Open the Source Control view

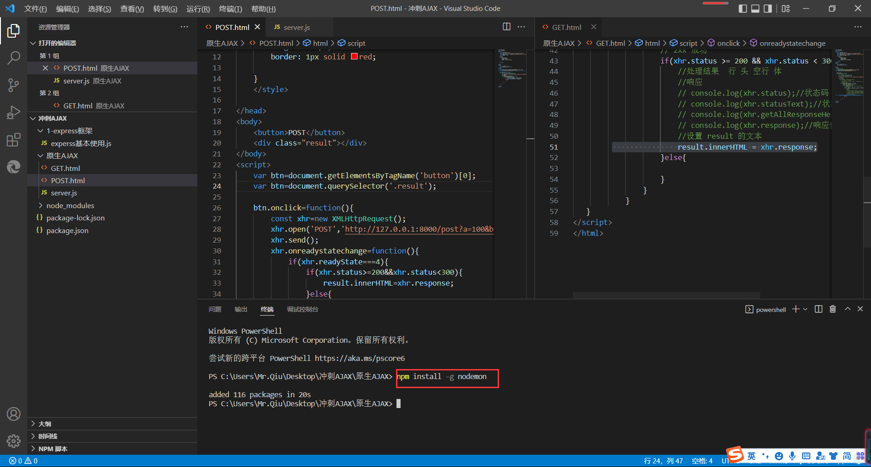13,85
